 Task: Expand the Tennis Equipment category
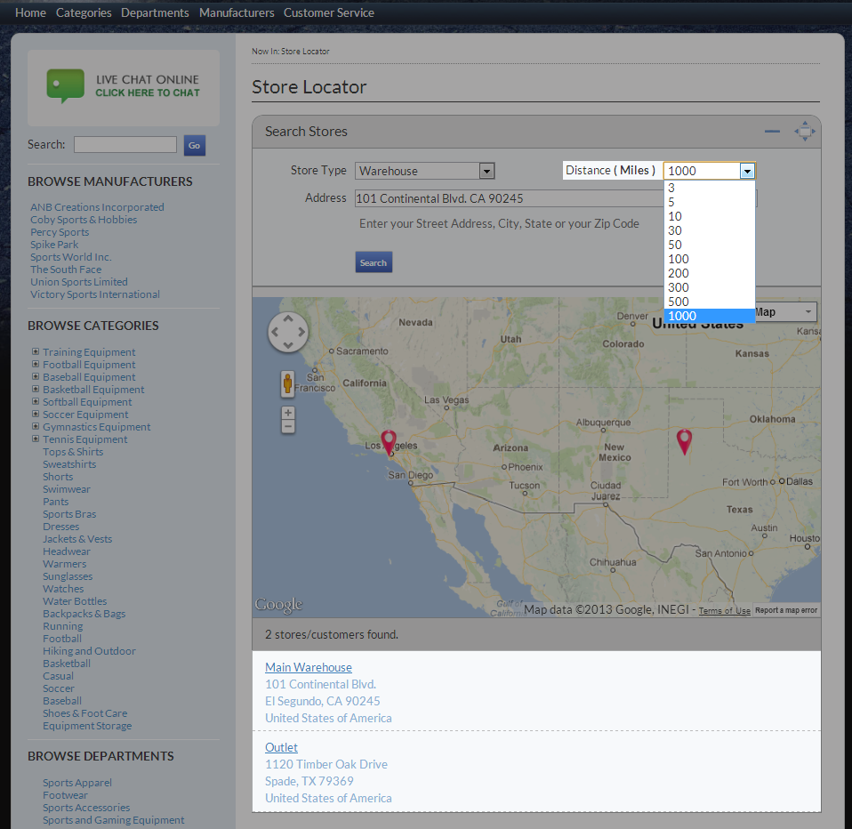click(x=36, y=439)
